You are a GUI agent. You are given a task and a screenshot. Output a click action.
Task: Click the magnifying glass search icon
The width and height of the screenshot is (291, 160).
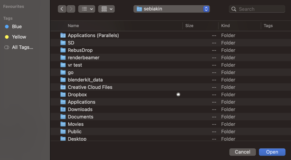click(234, 9)
